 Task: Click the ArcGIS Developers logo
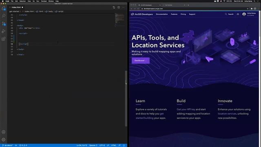point(142,14)
